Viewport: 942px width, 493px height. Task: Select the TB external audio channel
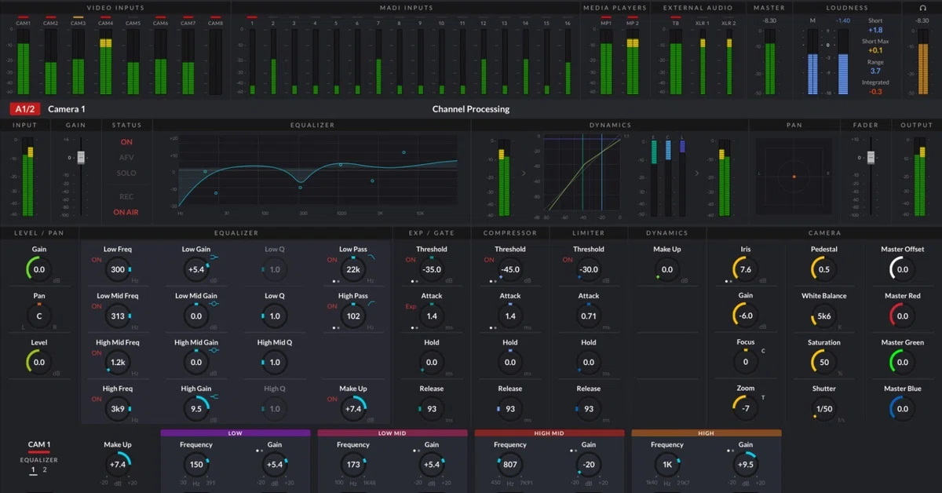[x=675, y=24]
